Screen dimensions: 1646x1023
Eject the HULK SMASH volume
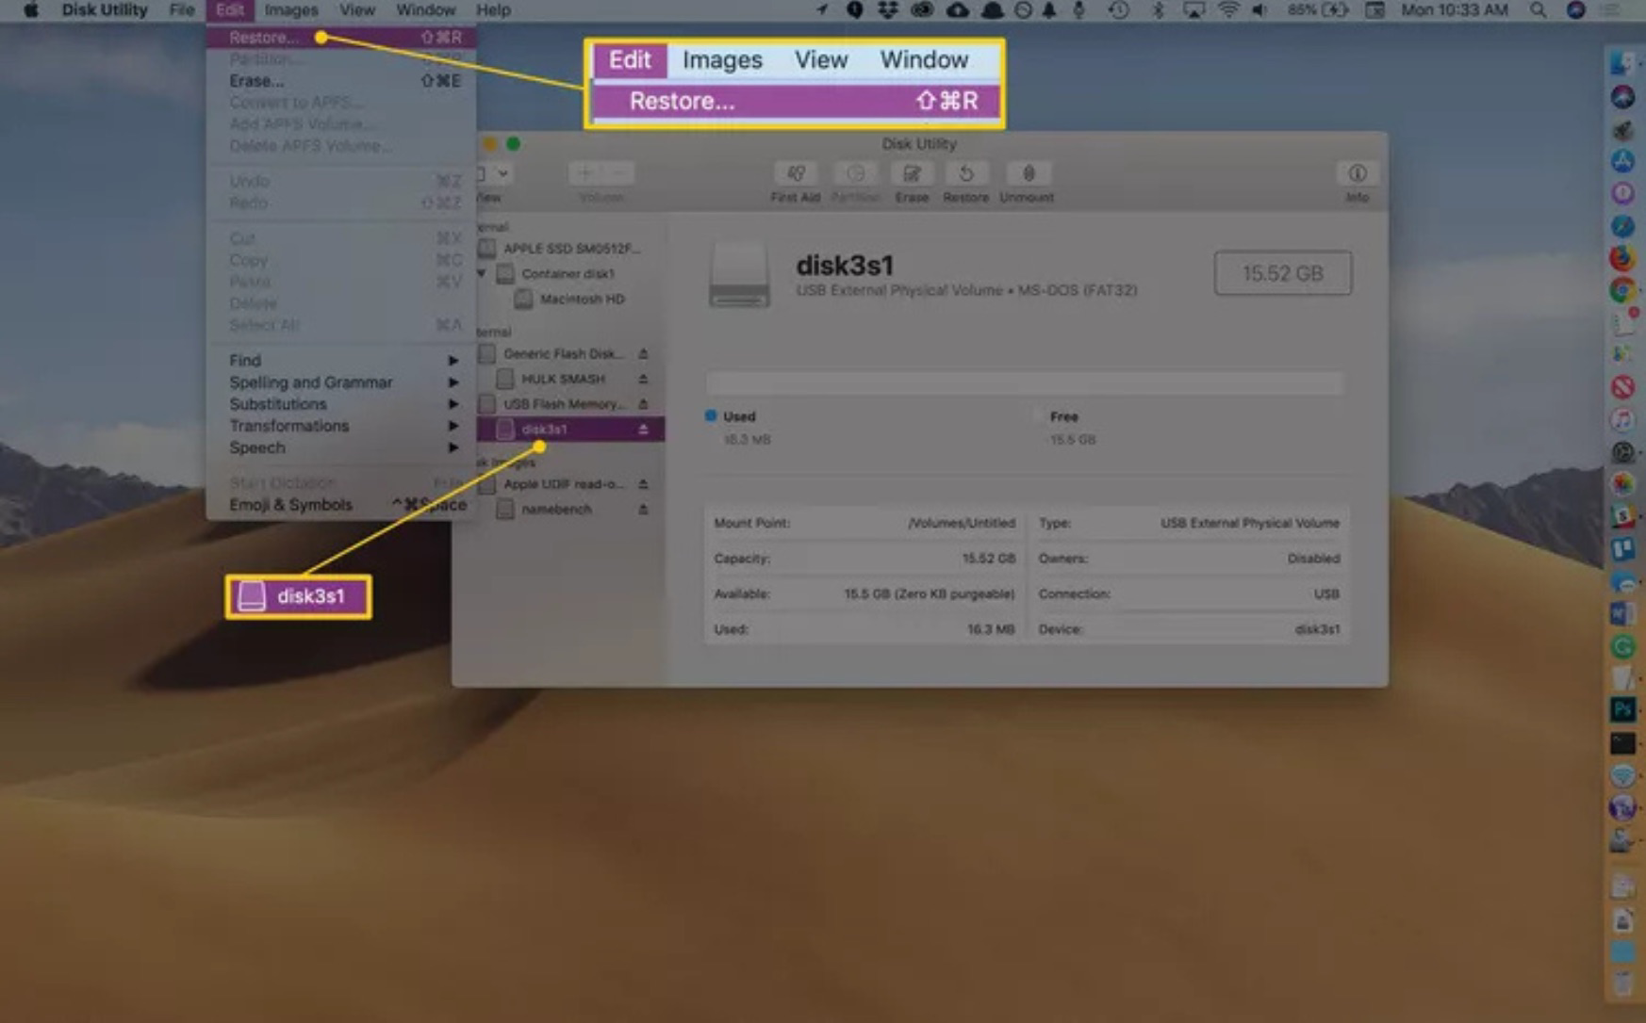(644, 379)
